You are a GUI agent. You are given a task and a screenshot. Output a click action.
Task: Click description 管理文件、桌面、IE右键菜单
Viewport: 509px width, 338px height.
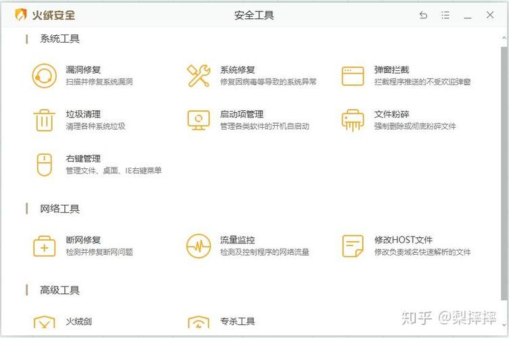click(x=114, y=170)
